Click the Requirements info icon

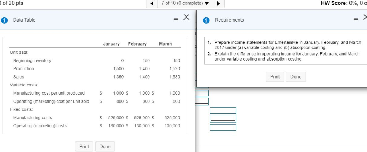coord(206,20)
